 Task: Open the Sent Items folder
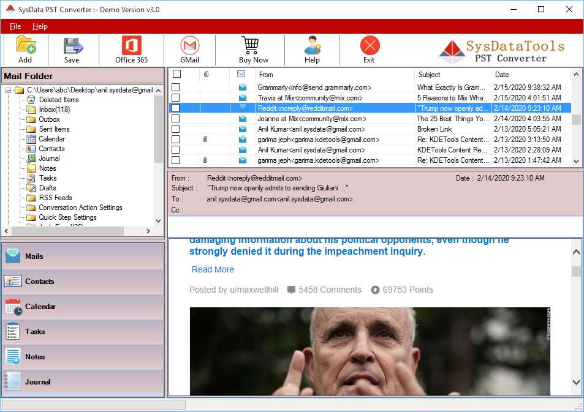55,129
